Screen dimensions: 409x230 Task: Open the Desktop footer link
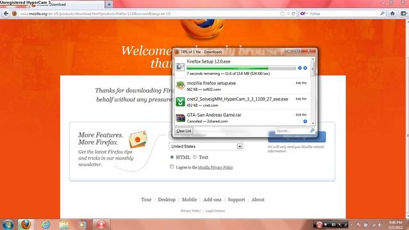[167, 199]
